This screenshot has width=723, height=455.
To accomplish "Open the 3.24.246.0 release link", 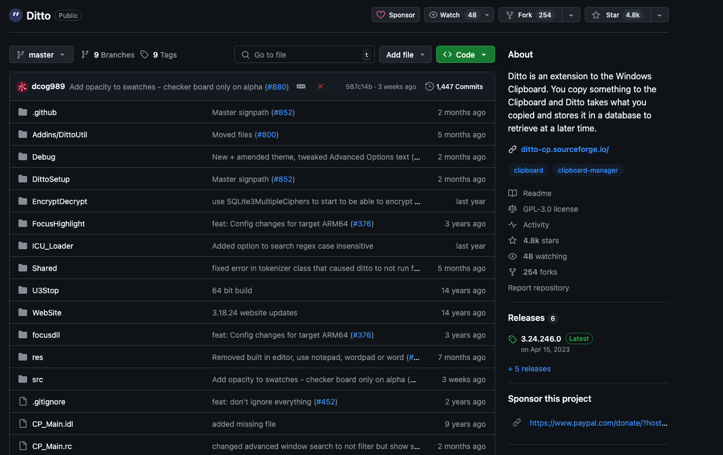I will (541, 339).
